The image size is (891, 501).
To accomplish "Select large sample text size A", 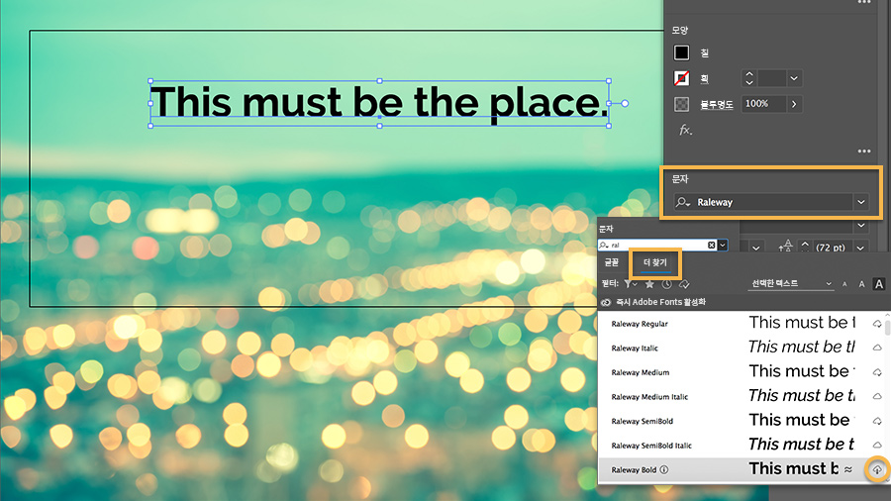I will (879, 284).
